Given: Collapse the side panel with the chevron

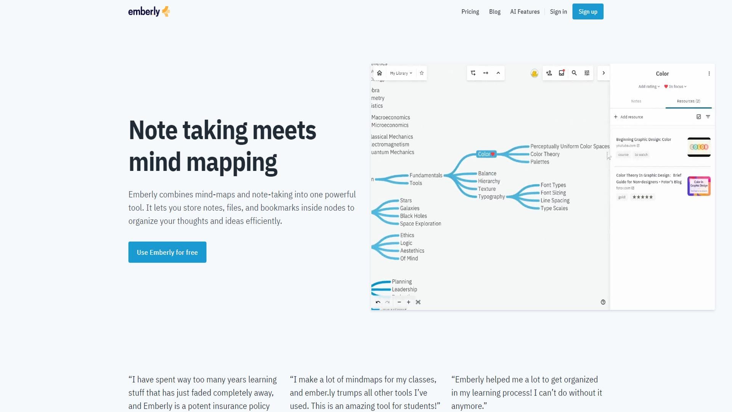Looking at the screenshot, I should pos(604,73).
